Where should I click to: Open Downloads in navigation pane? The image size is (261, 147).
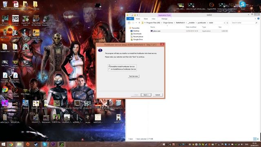136,33
